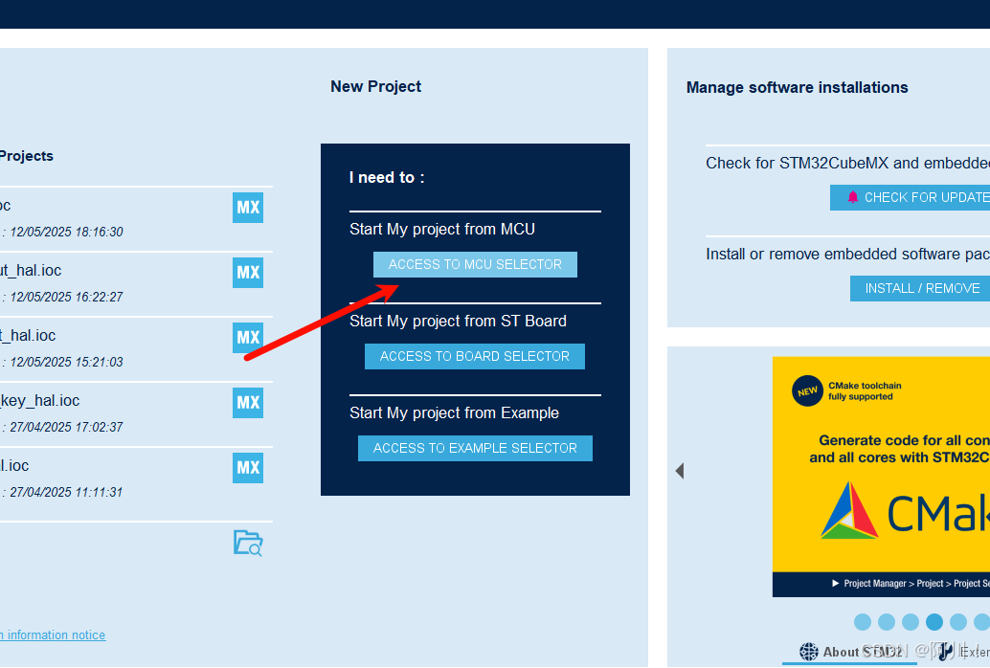Click ACCESS TO BOARD SELECTOR button
Viewport: 990px width, 668px height.
pos(475,356)
